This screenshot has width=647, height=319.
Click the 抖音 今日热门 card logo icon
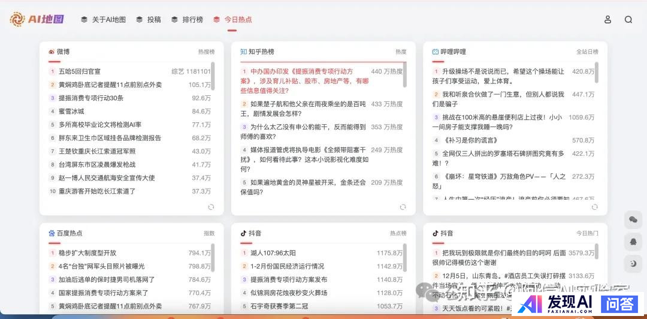(436, 233)
